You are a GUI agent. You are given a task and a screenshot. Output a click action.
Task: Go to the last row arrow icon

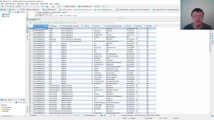[77, 115]
